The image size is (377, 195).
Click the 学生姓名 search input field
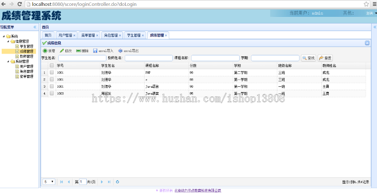[82, 58]
